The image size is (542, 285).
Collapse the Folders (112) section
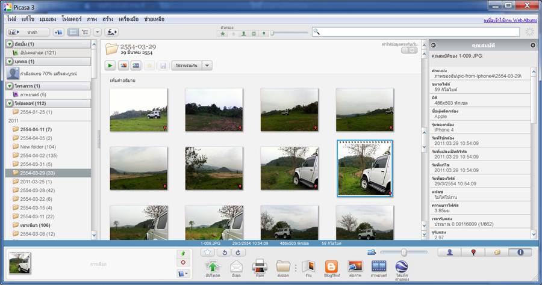tap(10, 103)
